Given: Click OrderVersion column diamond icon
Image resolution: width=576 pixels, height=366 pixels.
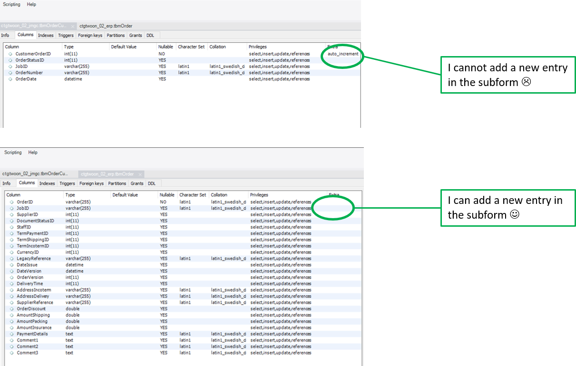Looking at the screenshot, I should pyautogui.click(x=12, y=277).
